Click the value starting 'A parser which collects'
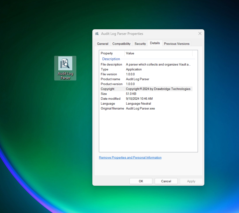Screen dimensions: 239x213 [158, 65]
